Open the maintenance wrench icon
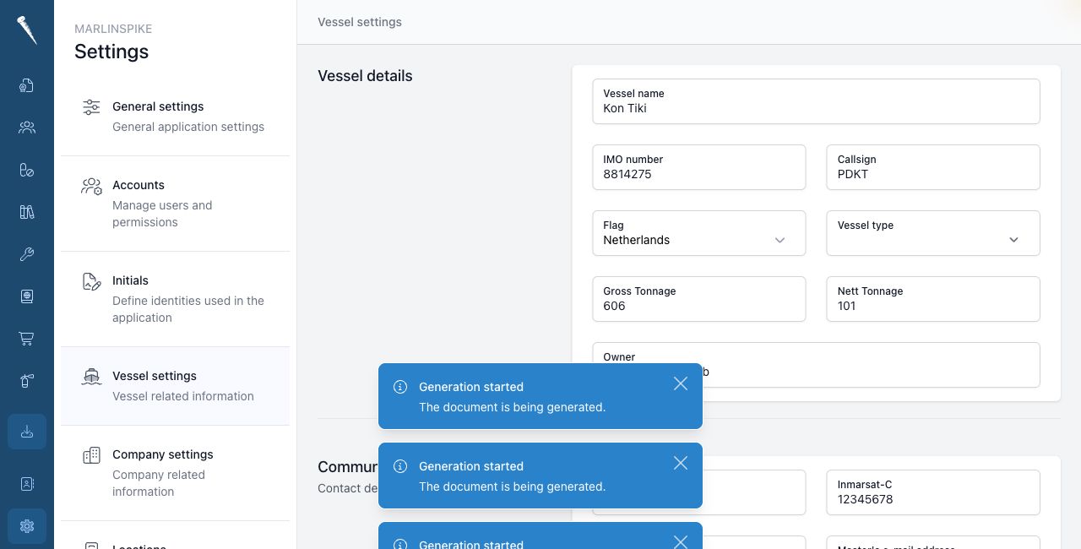The height and width of the screenshot is (549, 1081). click(x=27, y=254)
